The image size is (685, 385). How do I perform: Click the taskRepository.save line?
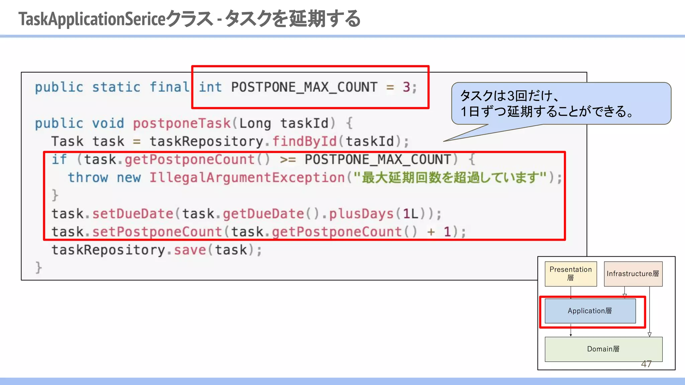157,250
